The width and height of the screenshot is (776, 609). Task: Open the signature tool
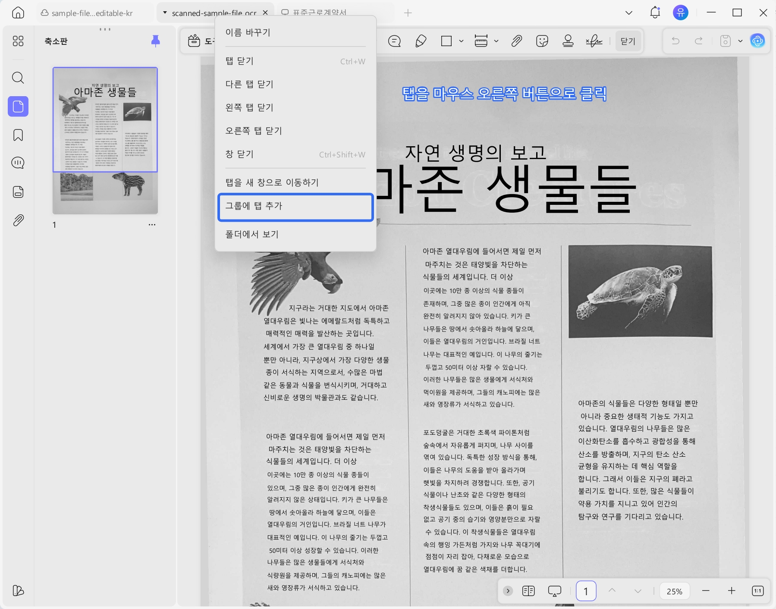[x=594, y=41]
